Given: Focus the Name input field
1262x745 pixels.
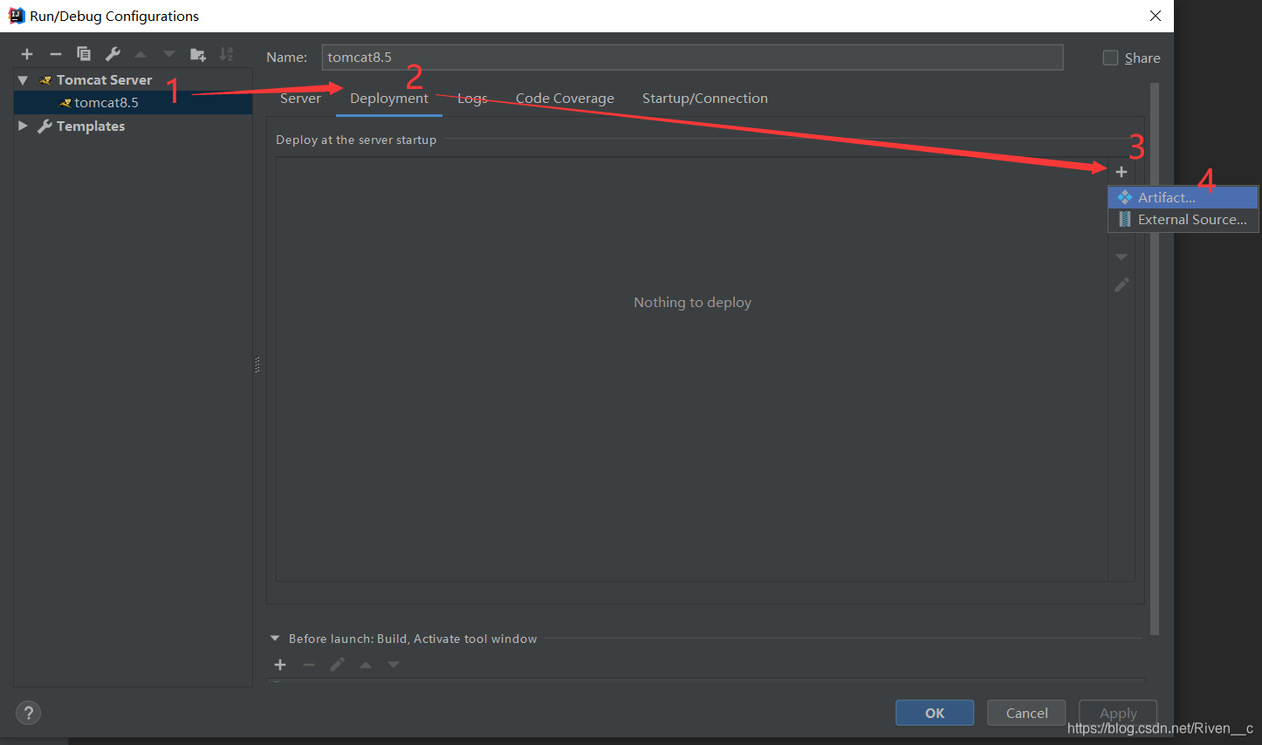Looking at the screenshot, I should (692, 58).
